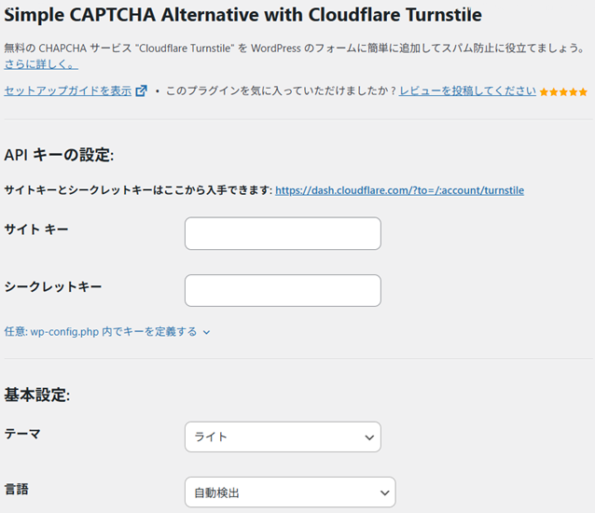Click the middle orange rating star

pyautogui.click(x=564, y=92)
